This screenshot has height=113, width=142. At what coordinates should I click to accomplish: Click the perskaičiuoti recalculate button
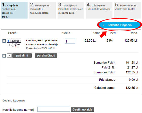tap(46, 55)
